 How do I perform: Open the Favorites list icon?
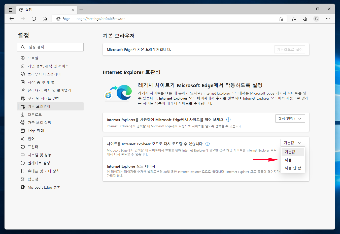click(294, 19)
